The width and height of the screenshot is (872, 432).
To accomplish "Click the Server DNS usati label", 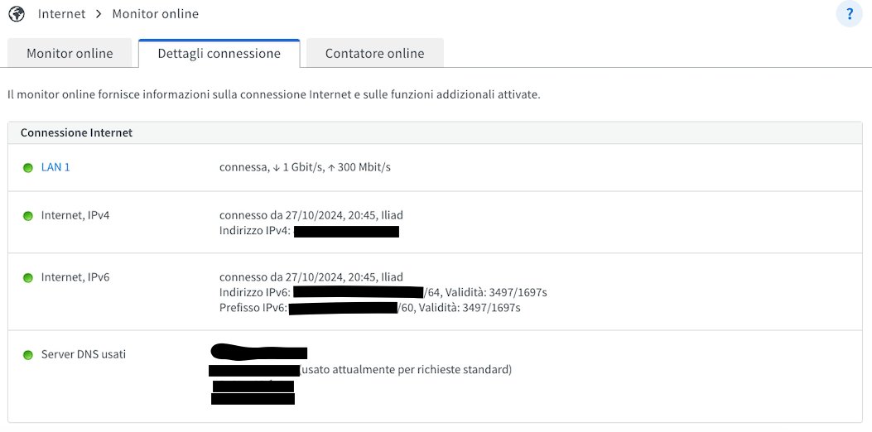I will coord(84,354).
